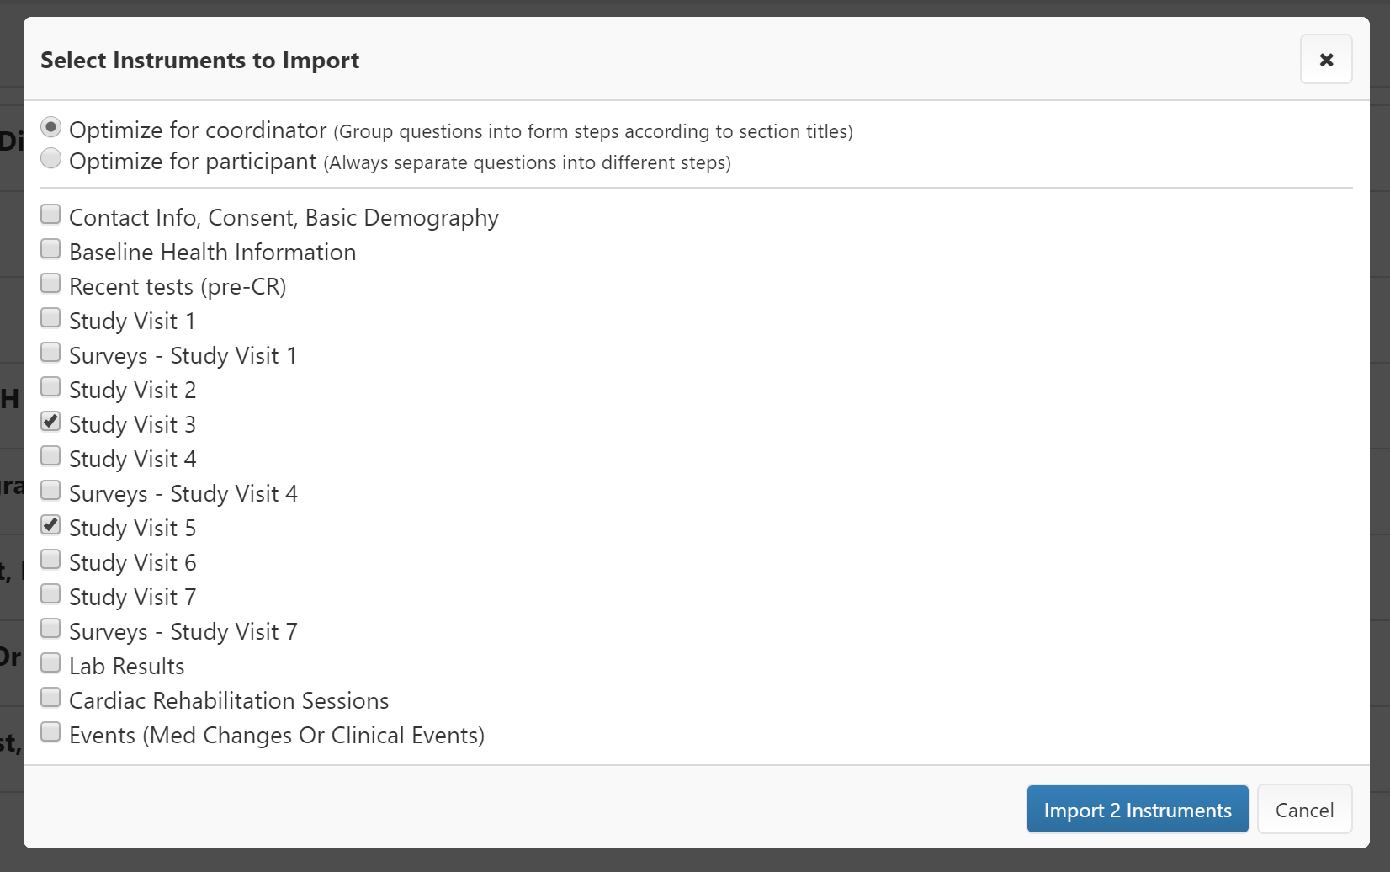Select Optimize for coordinator radio option
The width and height of the screenshot is (1390, 872).
click(51, 127)
